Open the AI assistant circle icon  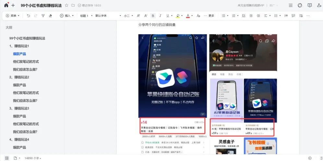click(300, 5)
